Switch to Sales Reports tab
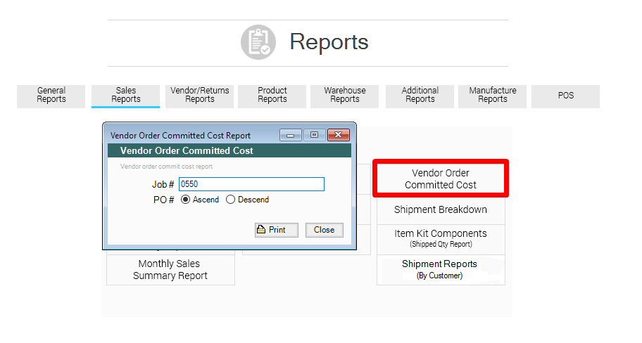Viewport: 642px width, 343px height. pyautogui.click(x=126, y=96)
